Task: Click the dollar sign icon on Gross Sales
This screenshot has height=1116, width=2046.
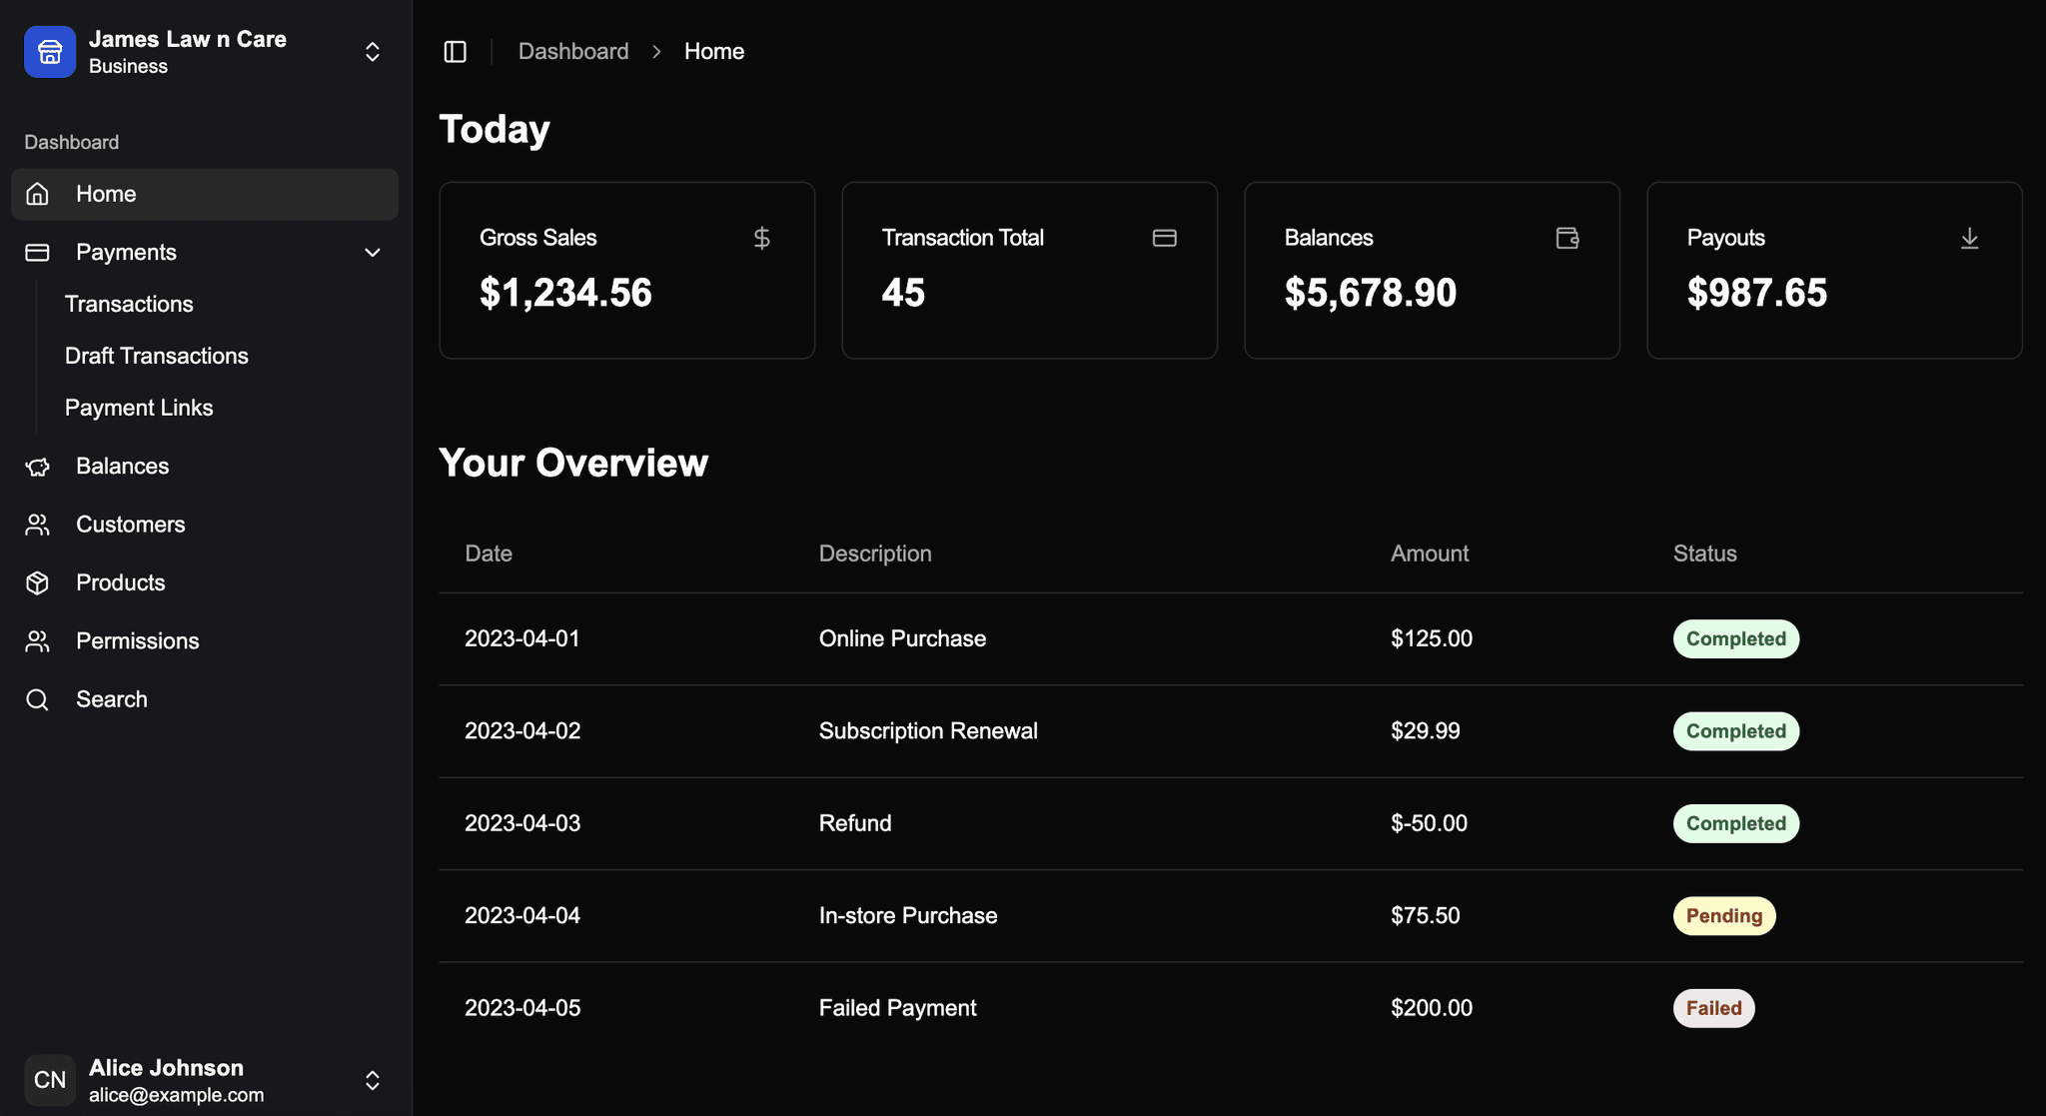Action: tap(761, 238)
